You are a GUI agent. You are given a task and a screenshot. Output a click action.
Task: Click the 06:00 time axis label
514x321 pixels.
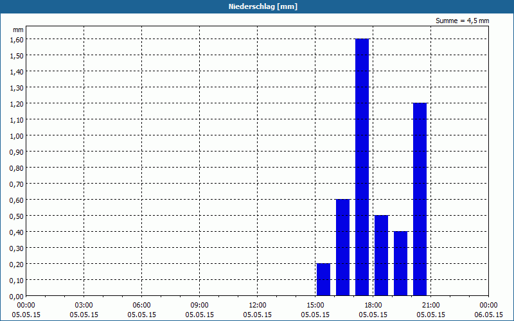(141, 306)
